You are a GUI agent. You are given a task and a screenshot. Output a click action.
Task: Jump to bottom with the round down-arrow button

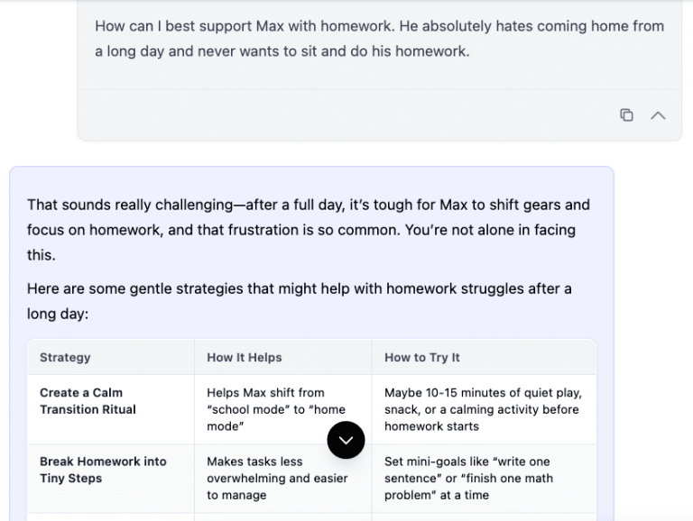346,440
